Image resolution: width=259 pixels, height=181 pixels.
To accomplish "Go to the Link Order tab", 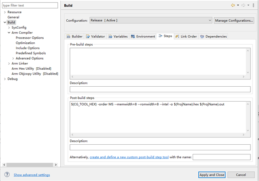I will coord(186,36).
